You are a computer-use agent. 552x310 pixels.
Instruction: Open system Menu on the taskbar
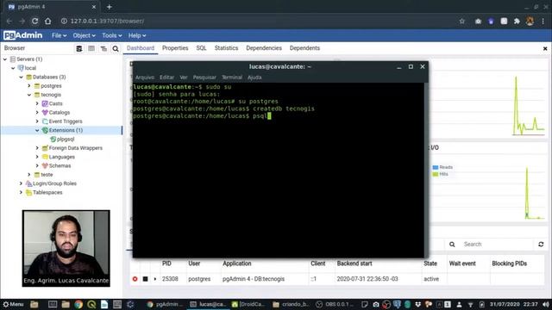pyautogui.click(x=13, y=304)
